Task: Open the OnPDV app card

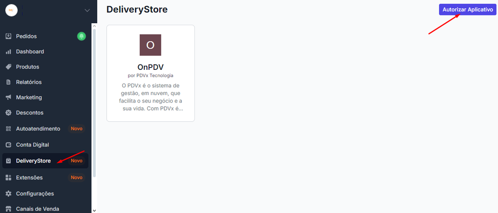Action: (x=151, y=73)
